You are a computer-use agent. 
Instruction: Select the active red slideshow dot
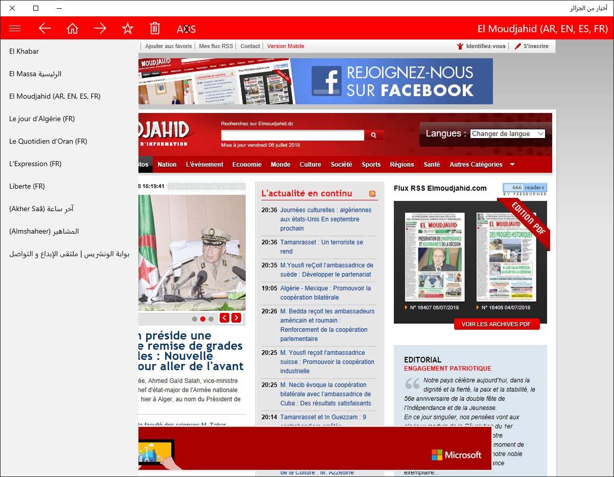click(x=203, y=319)
